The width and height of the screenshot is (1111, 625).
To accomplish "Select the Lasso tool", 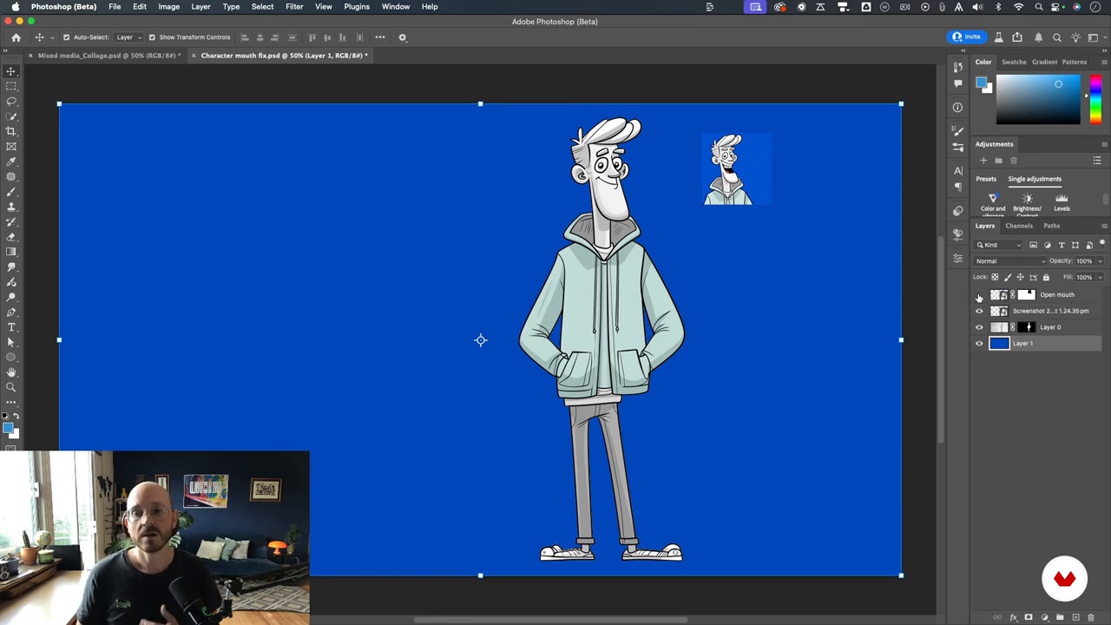I will click(11, 101).
